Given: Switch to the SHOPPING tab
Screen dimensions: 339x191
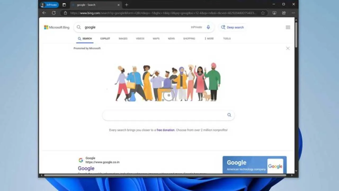Looking at the screenshot, I should [189, 39].
